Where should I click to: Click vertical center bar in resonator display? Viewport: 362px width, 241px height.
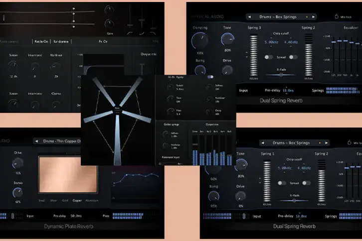pyautogui.click(x=117, y=139)
